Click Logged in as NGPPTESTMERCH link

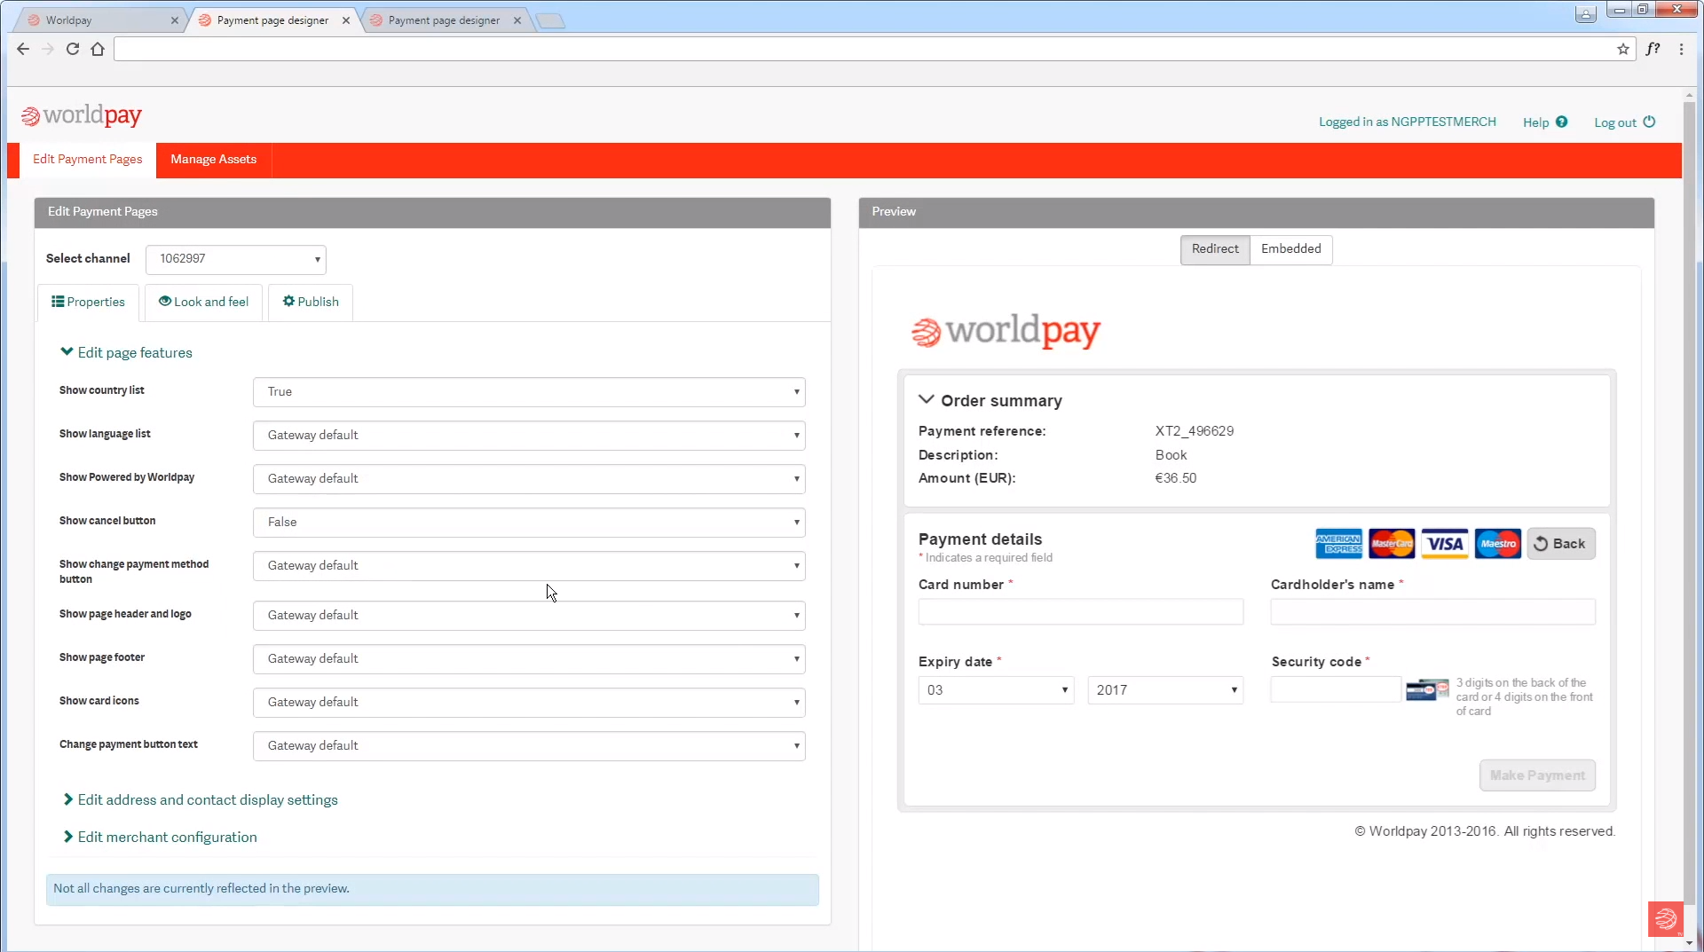click(1408, 122)
